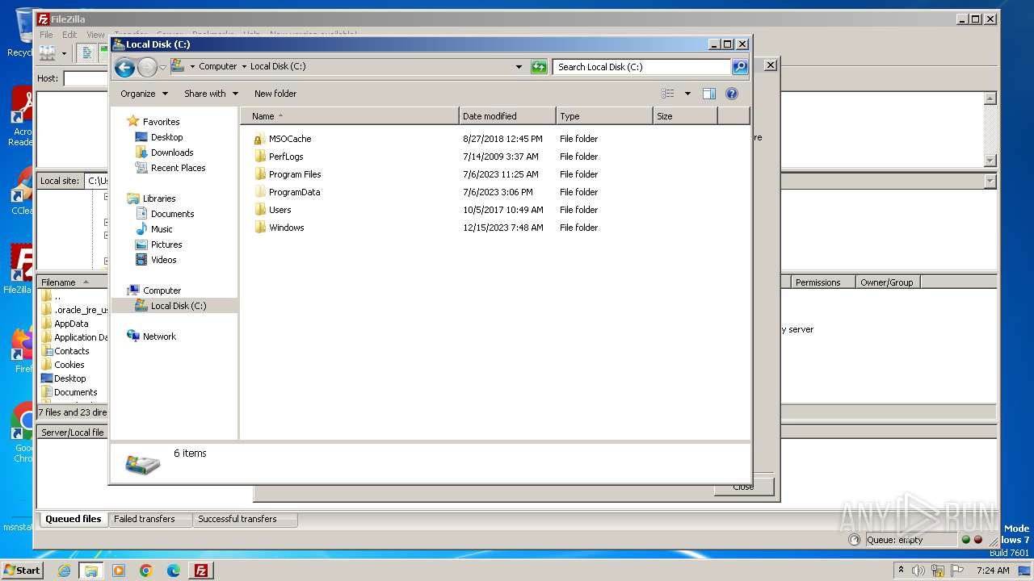Sort by Name column header

pyautogui.click(x=350, y=116)
